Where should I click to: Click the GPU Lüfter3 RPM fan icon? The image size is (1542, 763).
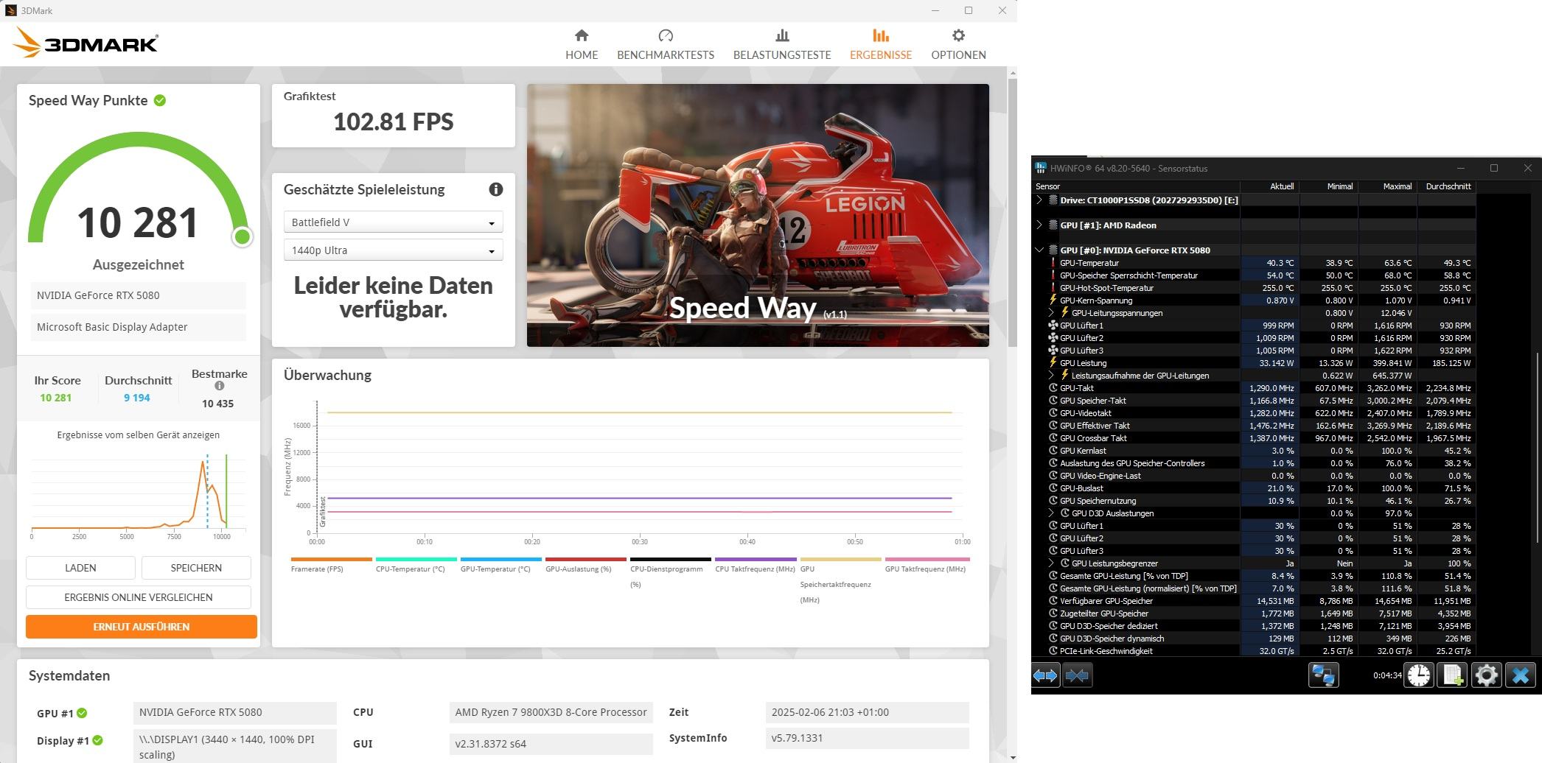click(1053, 351)
